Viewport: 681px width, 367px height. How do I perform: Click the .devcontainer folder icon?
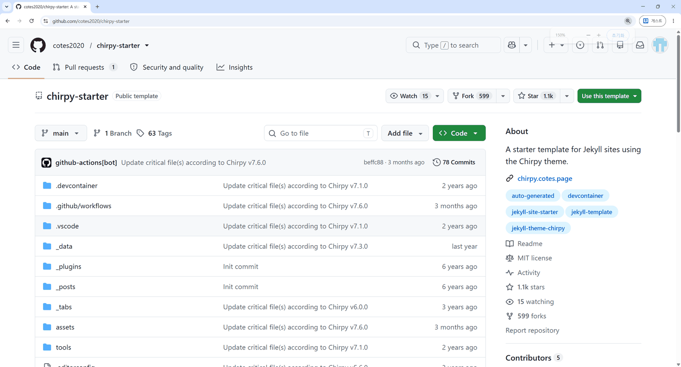click(47, 186)
